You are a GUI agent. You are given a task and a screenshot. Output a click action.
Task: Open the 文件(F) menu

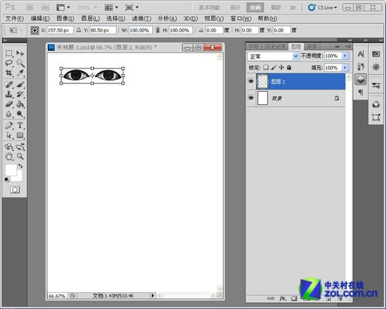15,18
